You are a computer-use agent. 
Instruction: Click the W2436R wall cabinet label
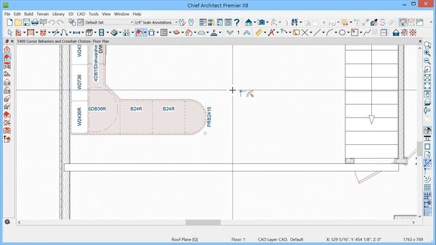pos(79,116)
